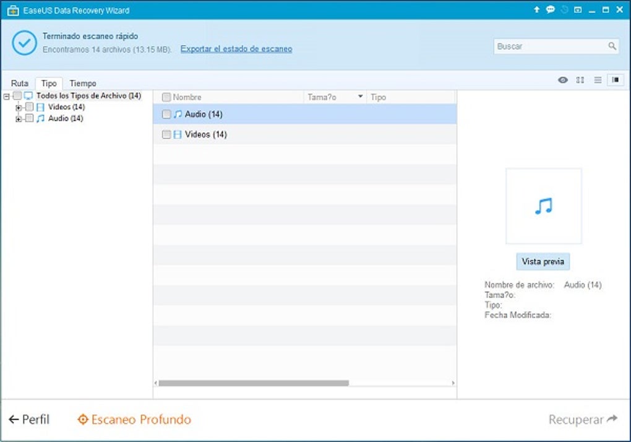Click the history clock icon in title bar
The image size is (631, 442).
coord(564,10)
